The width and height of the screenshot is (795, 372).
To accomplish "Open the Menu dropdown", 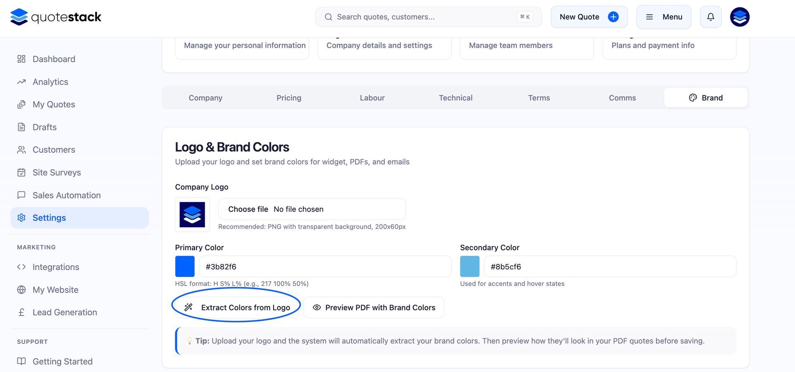I will click(663, 17).
